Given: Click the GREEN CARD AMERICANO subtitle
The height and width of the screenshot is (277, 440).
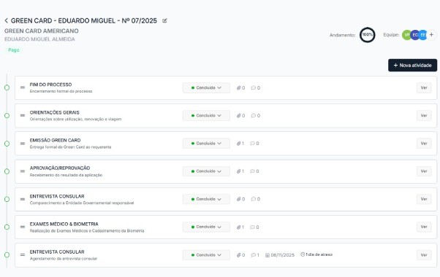Looking at the screenshot, I should [42, 31].
